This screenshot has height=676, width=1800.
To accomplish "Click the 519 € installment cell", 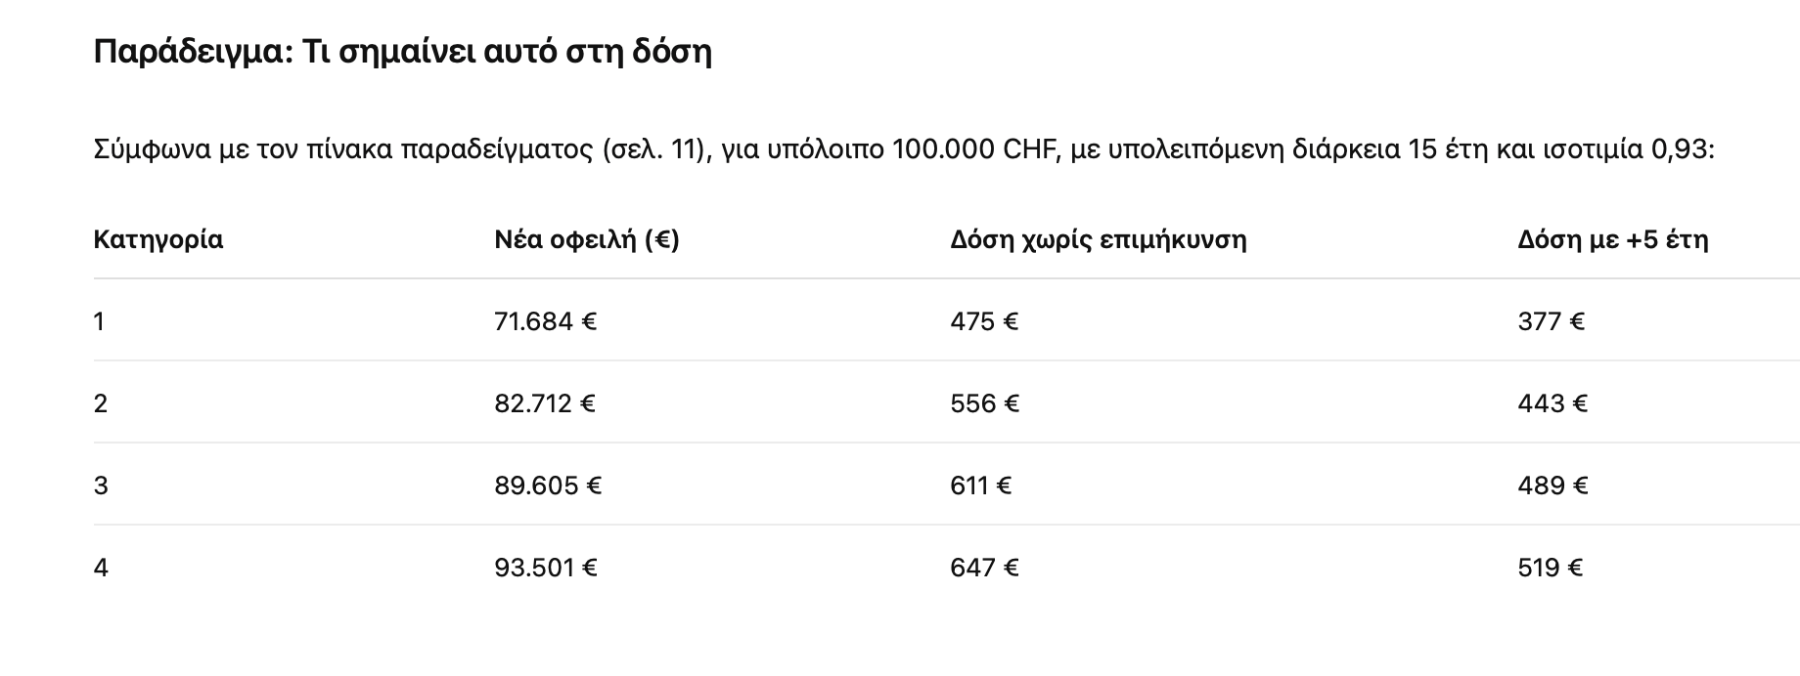I will [x=1550, y=568].
